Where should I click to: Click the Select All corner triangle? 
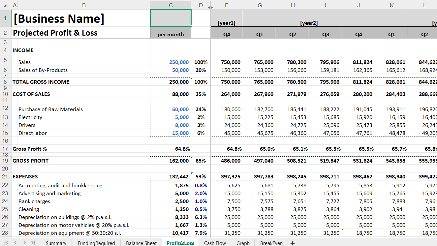[5, 5]
